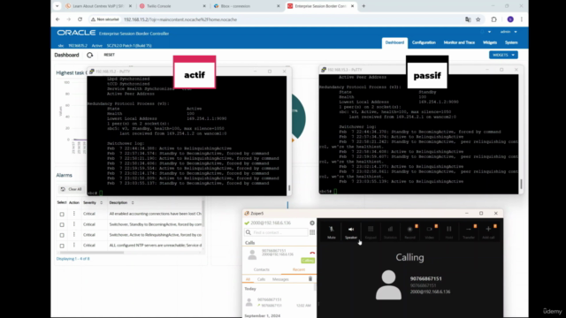Image resolution: width=566 pixels, height=318 pixels.
Task: Click the active PuTTY terminal scrollbar
Action: pos(289,188)
